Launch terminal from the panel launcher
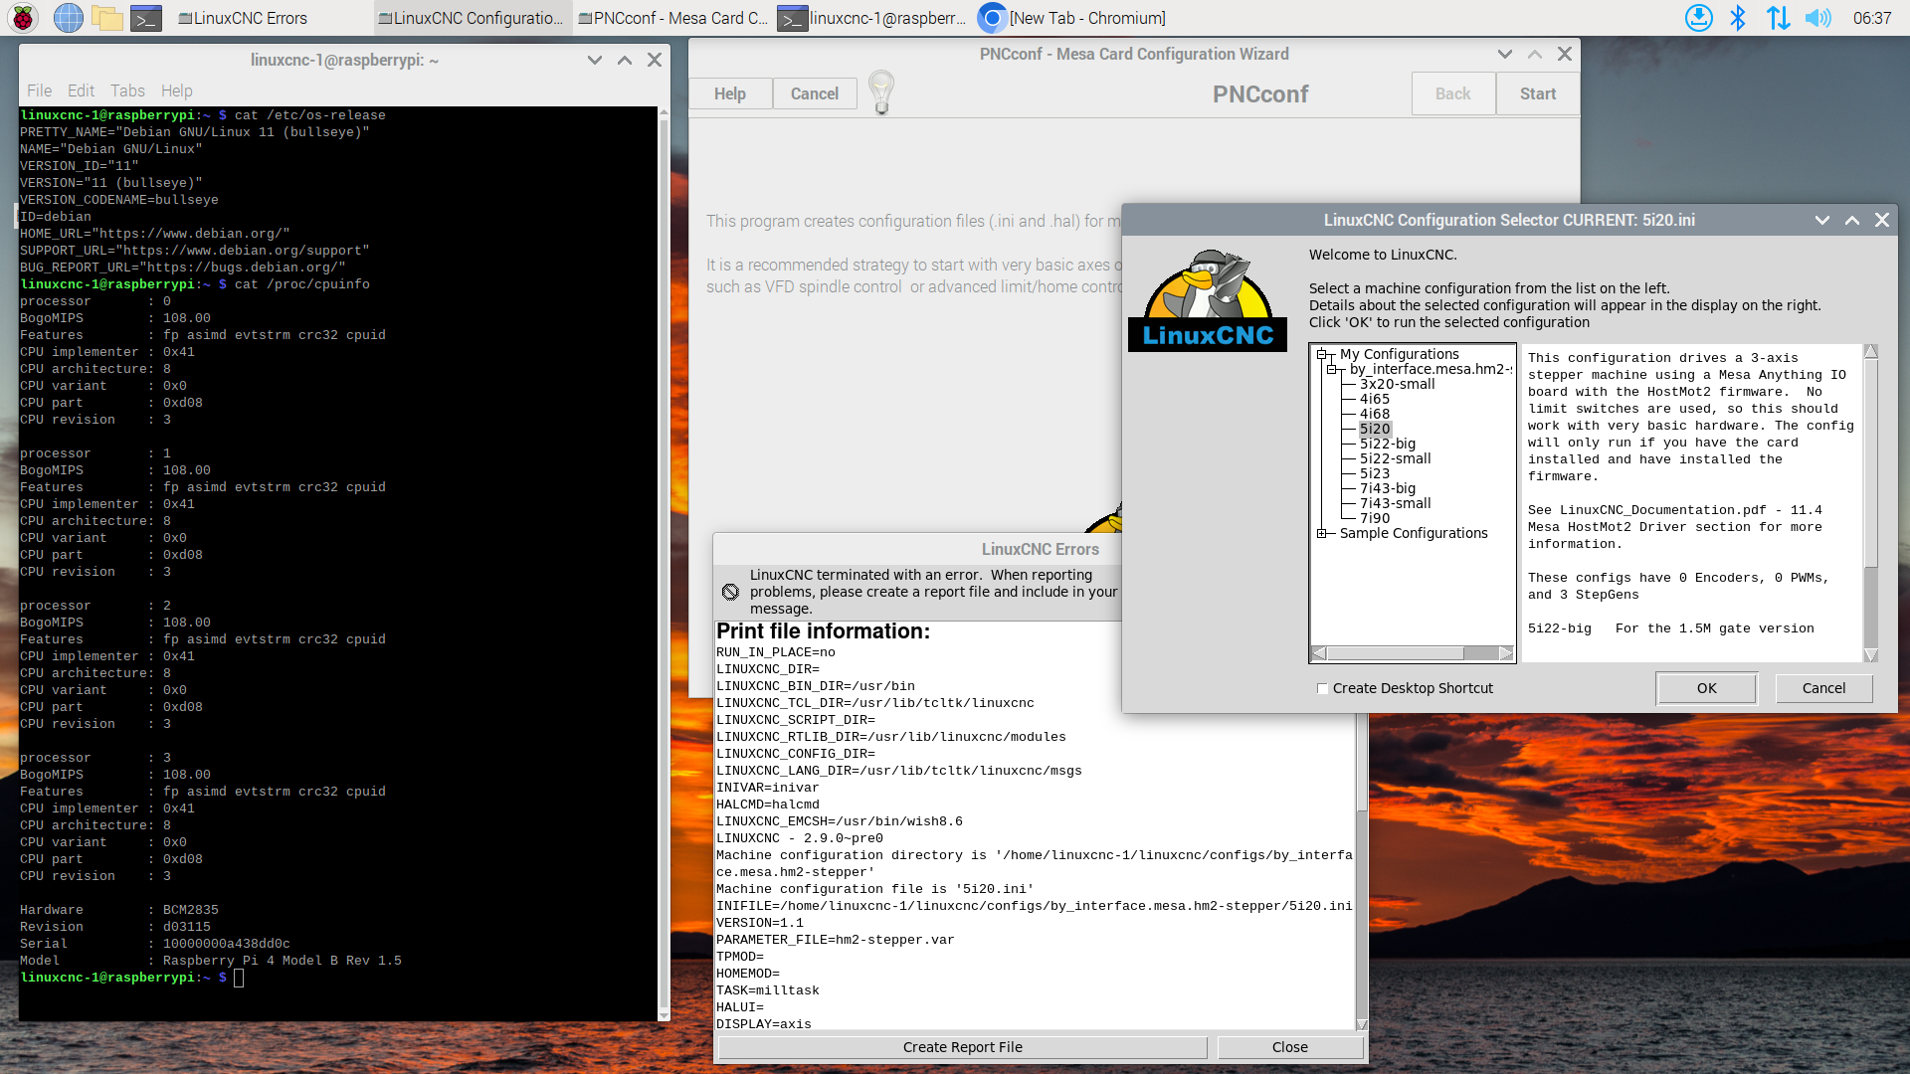This screenshot has height=1074, width=1910. (146, 18)
